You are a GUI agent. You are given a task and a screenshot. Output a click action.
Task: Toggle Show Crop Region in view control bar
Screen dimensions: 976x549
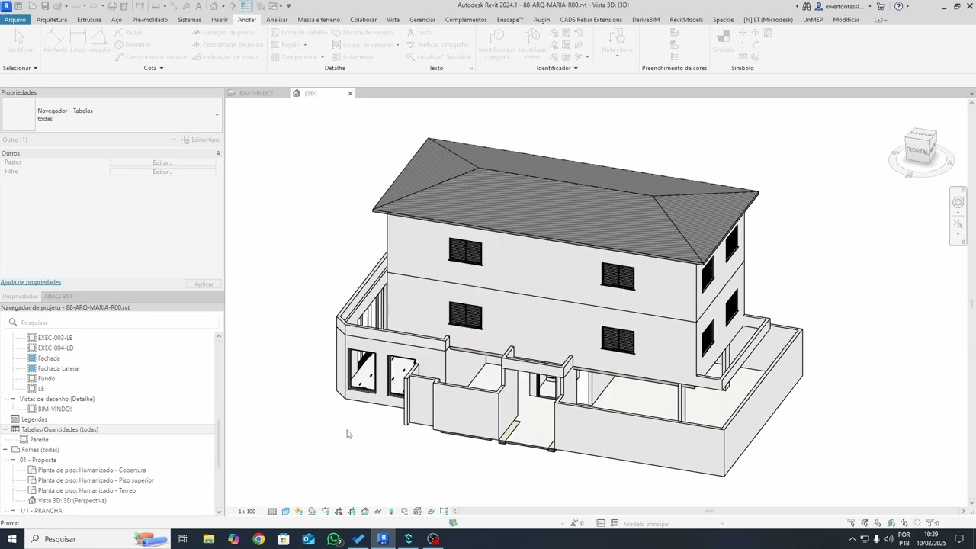click(352, 512)
